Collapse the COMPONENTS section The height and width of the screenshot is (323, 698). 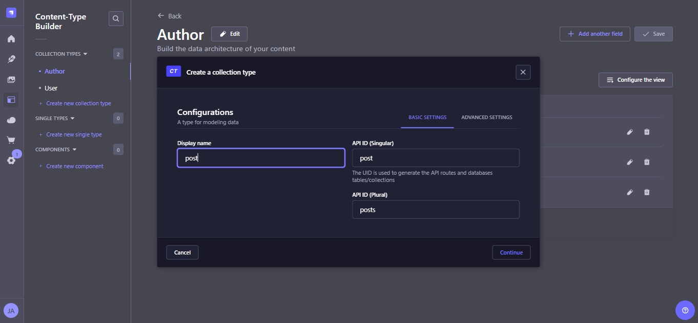(74, 149)
